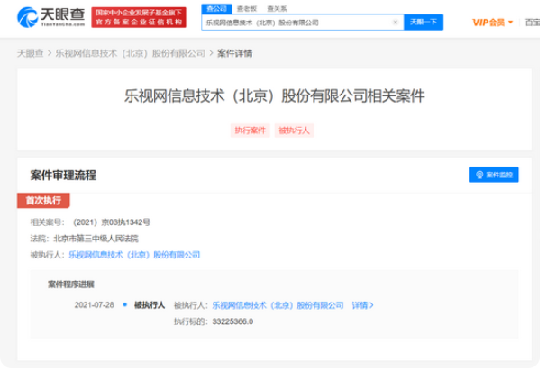
Task: Open company link in the case progress row
Action: pyautogui.click(x=278, y=305)
